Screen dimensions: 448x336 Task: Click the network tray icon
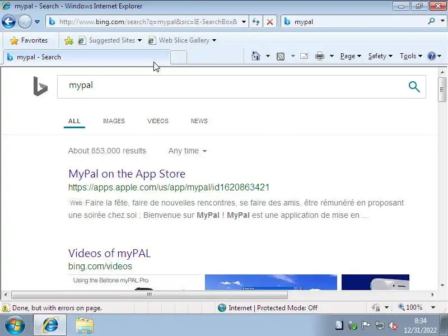click(380, 325)
